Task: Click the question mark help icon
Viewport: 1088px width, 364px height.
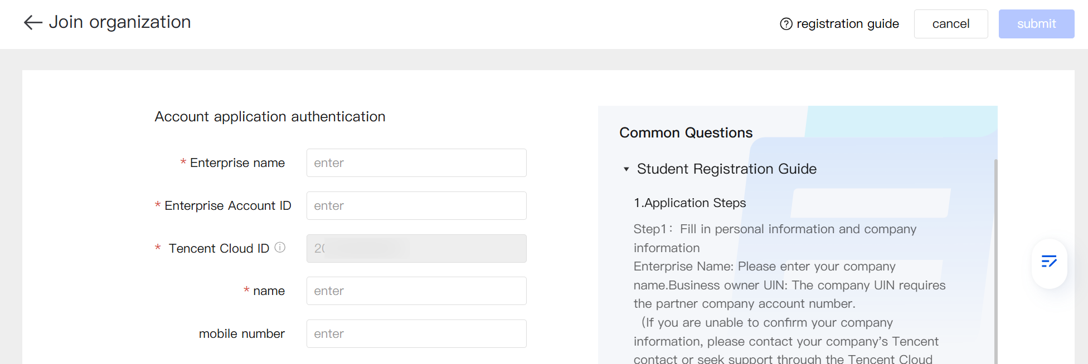Action: [x=786, y=24]
